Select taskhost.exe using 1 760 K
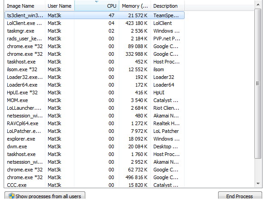The width and height of the screenshot is (263, 200). point(95,154)
